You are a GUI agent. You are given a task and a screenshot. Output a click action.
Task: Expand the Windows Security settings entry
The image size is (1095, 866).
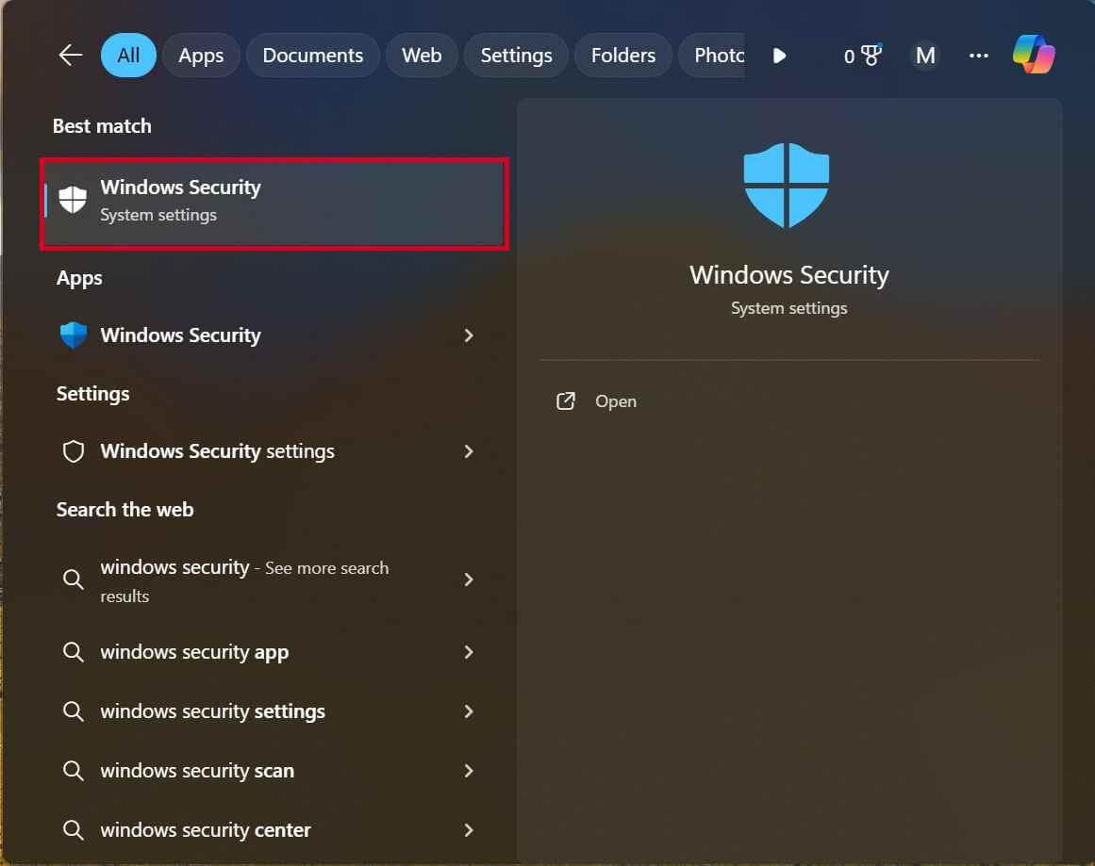[469, 451]
